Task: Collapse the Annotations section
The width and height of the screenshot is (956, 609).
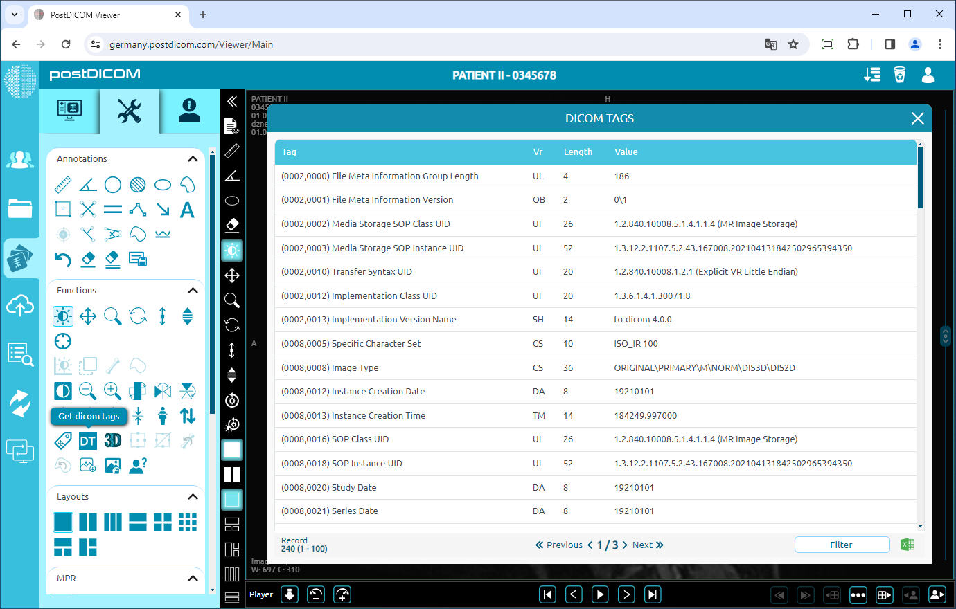Action: pos(193,158)
